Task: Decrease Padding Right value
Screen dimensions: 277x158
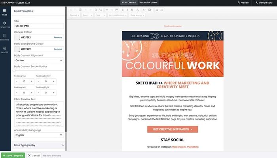Action: [x=38, y=93]
